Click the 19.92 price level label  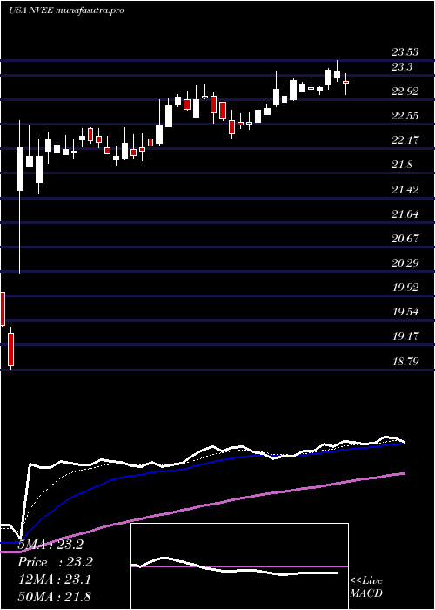[x=405, y=288]
